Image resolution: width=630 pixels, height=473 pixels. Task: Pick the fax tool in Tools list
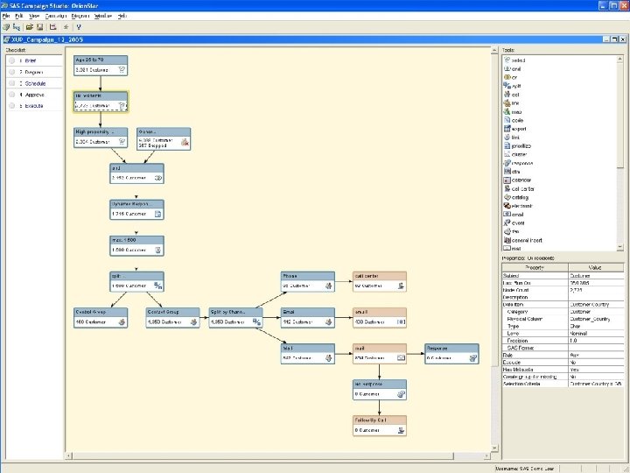tap(512, 231)
